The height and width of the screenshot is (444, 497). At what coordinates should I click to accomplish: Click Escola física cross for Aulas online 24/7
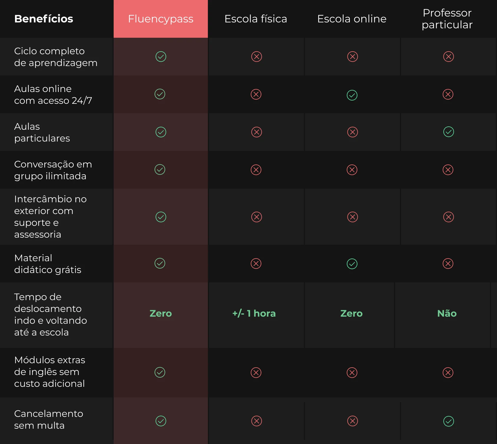256,94
